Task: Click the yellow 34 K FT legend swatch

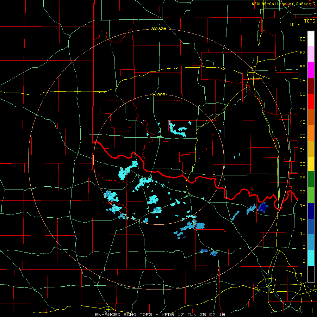Action: pos(311,164)
